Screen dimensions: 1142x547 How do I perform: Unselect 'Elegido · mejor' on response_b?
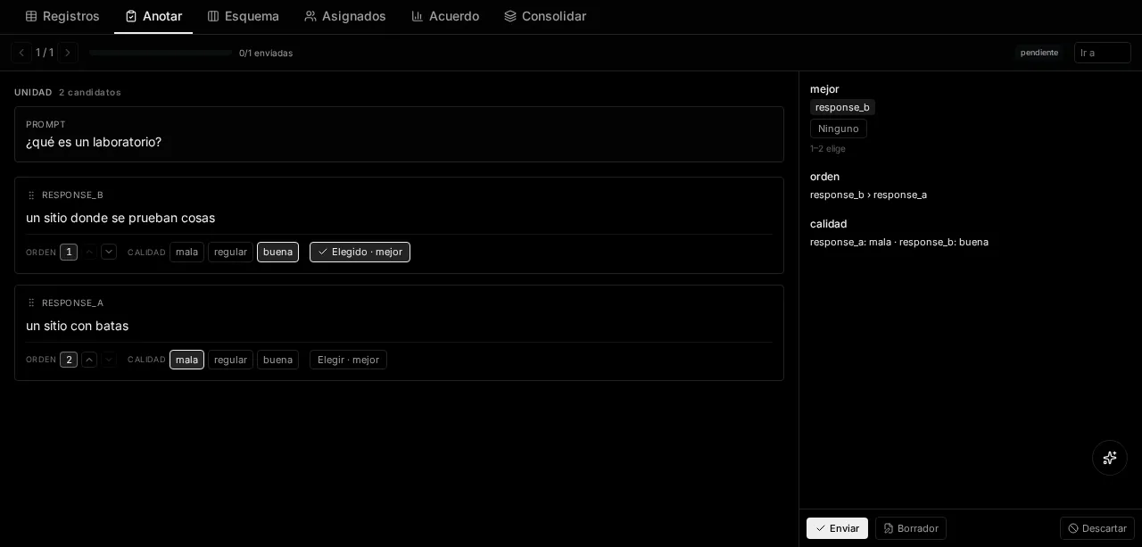360,252
